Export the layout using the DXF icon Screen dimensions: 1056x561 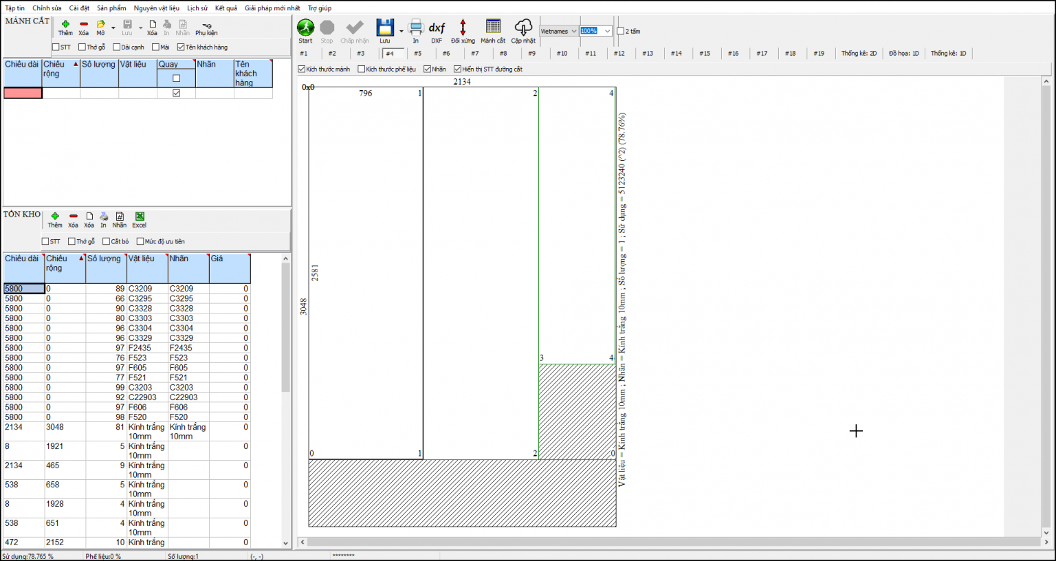click(437, 28)
